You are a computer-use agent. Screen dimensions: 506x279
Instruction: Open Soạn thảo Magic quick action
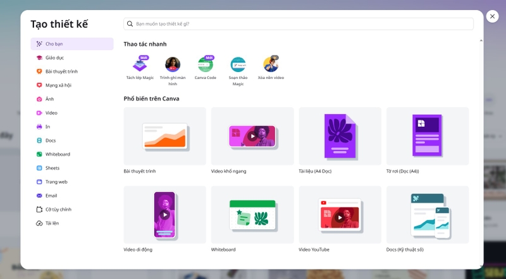[x=238, y=71]
